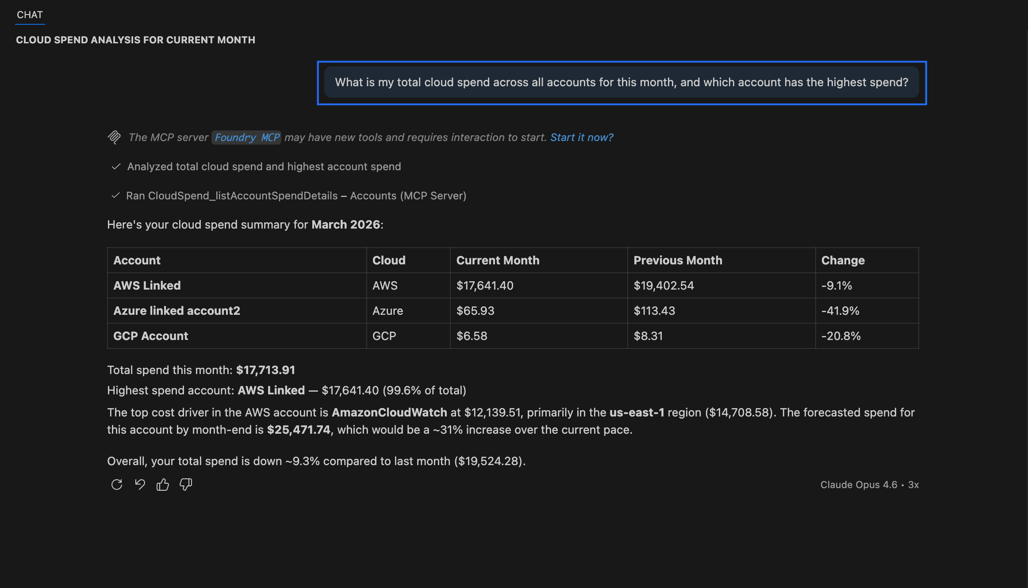
Task: Click the checkmark beside the analysis step
Action: point(115,167)
